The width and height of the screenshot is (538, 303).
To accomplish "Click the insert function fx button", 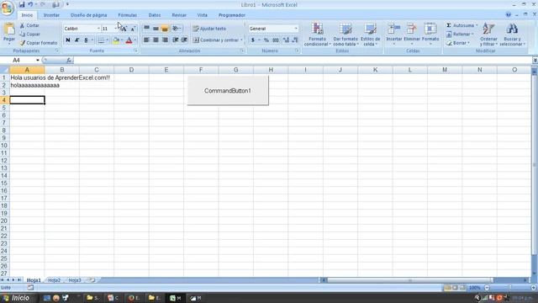I will 69,60.
